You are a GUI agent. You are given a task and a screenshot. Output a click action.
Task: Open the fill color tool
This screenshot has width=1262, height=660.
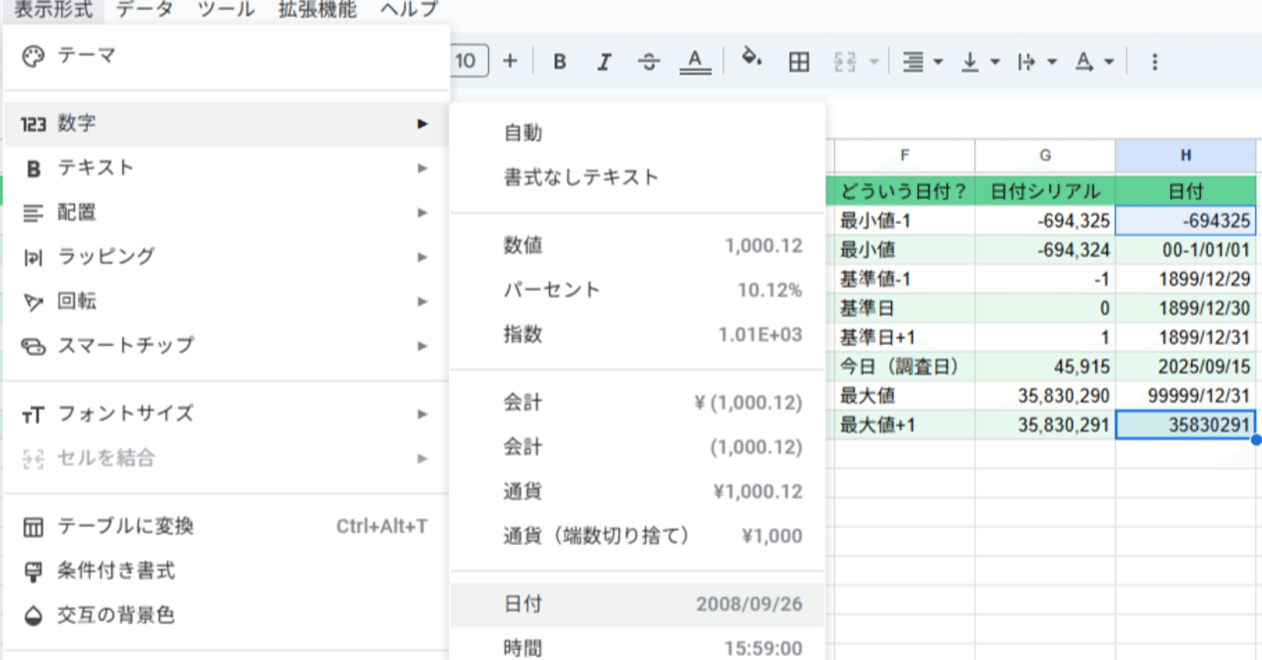click(752, 61)
